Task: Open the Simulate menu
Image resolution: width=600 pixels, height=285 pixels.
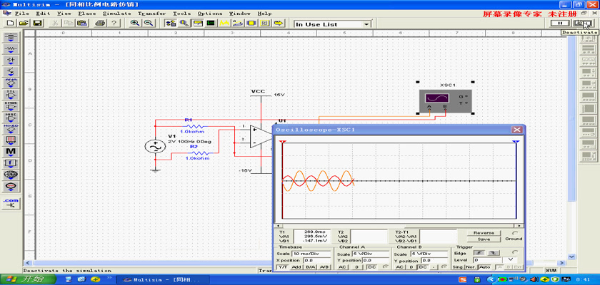Action: tap(116, 14)
